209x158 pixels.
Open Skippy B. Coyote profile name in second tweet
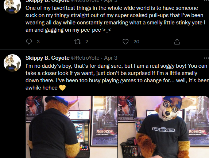(x=47, y=58)
